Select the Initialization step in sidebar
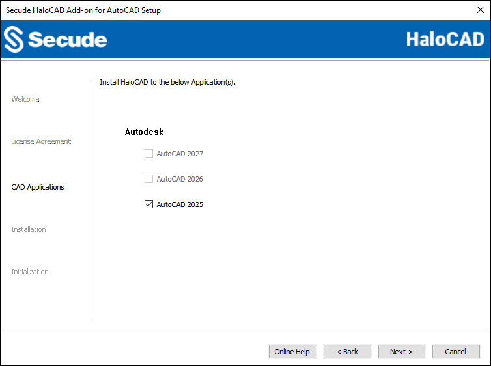 click(x=30, y=272)
